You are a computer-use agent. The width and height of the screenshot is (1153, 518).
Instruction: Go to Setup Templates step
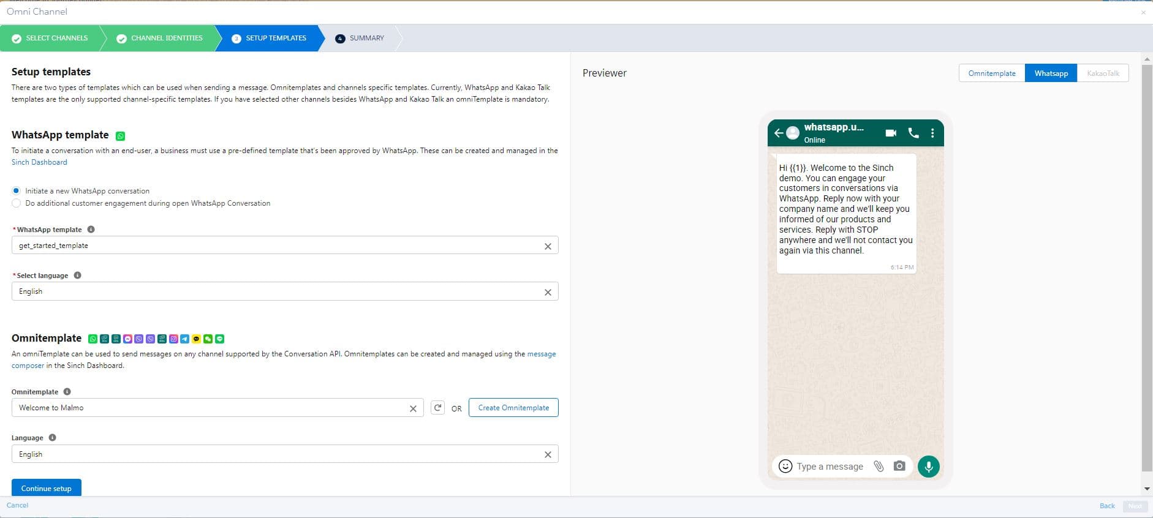coord(270,38)
